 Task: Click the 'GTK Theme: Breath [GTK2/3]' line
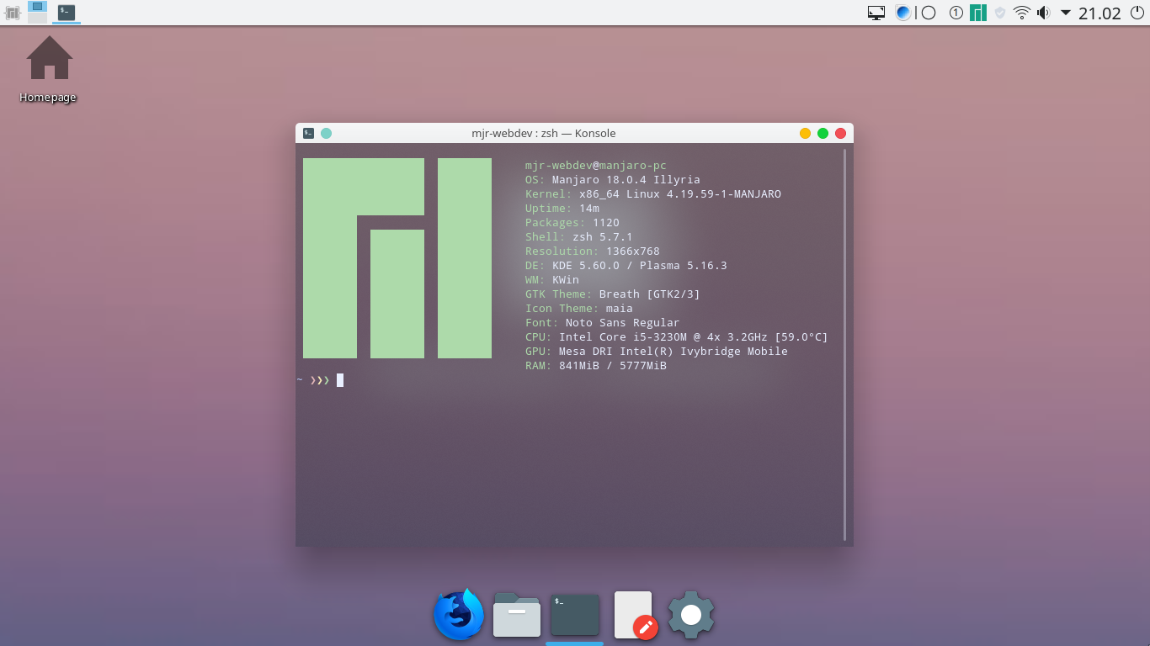[613, 294]
